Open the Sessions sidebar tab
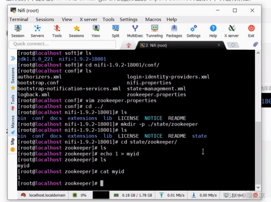This screenshot has width=271, height=202. [13, 79]
